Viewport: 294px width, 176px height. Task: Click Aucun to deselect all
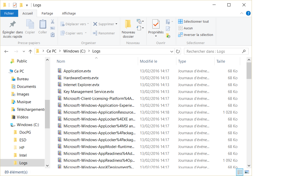pyautogui.click(x=186, y=28)
